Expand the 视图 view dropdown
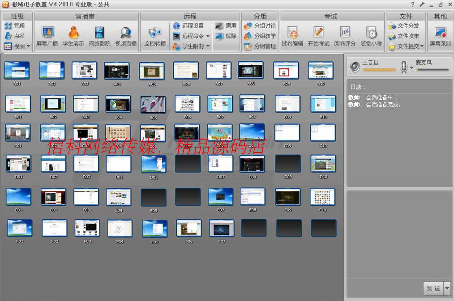The image size is (454, 301). 28,46
